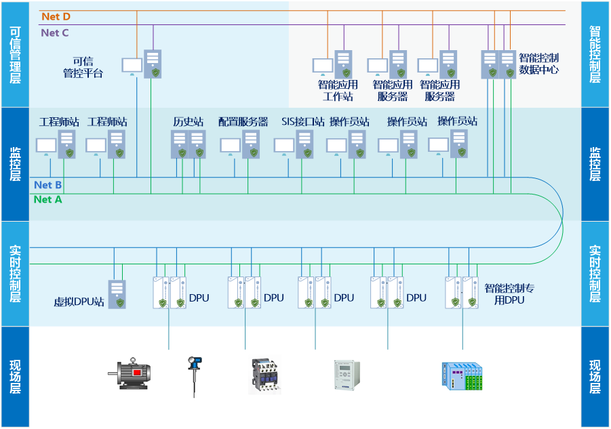
Task: Select the green PLC module rack image
Action: (463, 377)
